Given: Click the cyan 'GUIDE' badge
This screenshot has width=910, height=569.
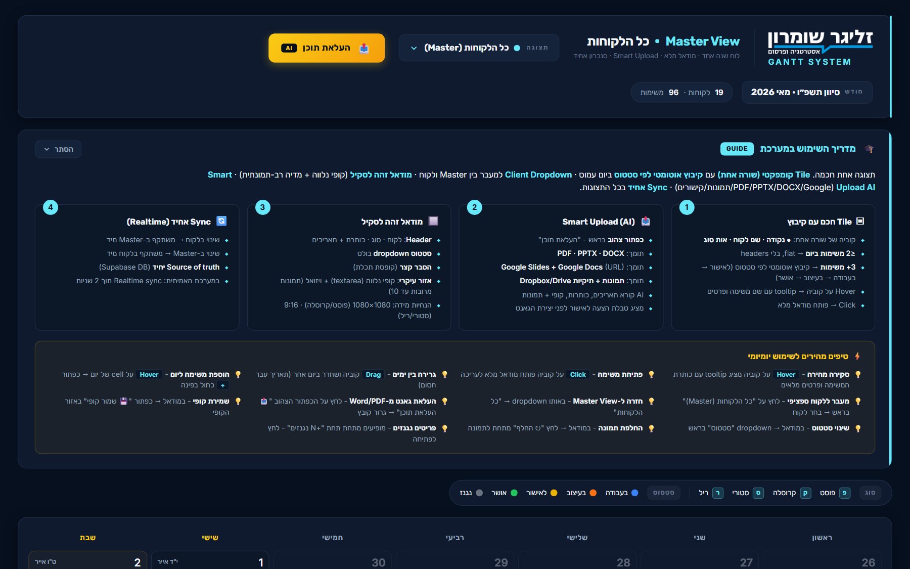Looking at the screenshot, I should click(737, 149).
